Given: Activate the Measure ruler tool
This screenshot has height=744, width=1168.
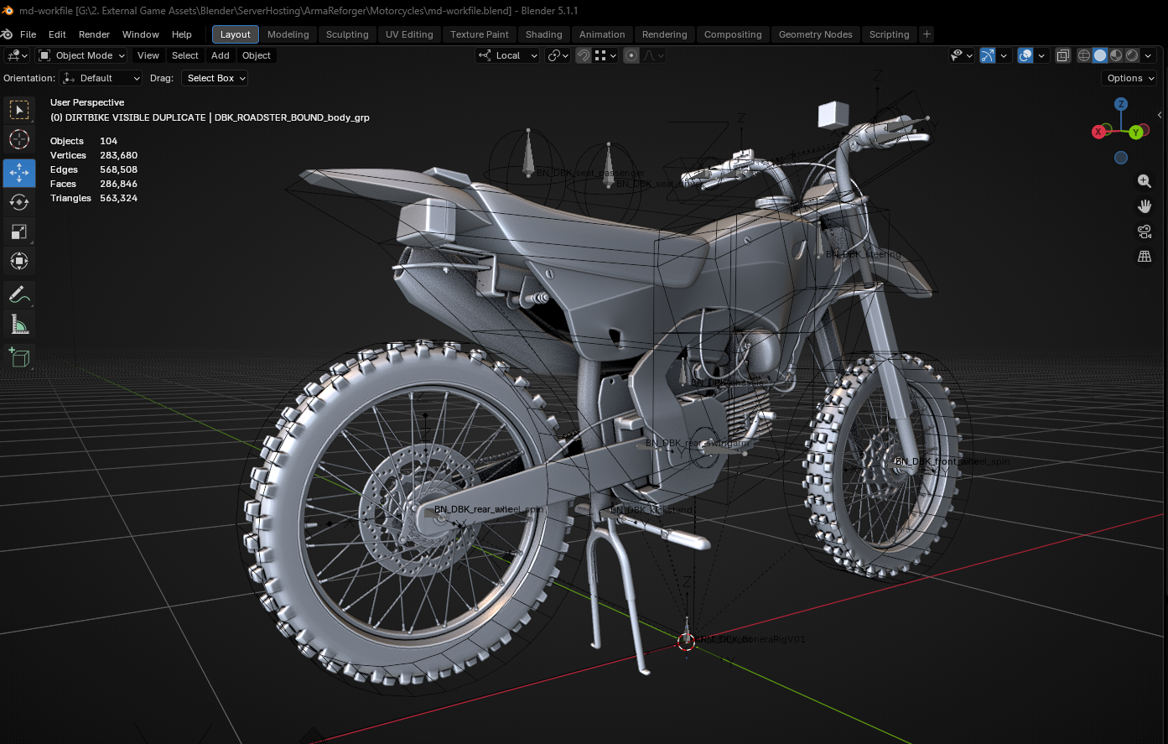Looking at the screenshot, I should pyautogui.click(x=19, y=324).
